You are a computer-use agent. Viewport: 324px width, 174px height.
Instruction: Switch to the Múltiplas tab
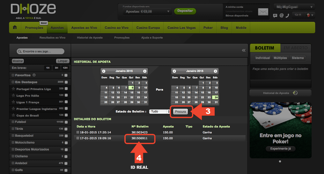[x=280, y=58]
